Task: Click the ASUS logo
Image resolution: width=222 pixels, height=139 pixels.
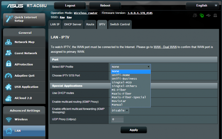Action: [15, 6]
